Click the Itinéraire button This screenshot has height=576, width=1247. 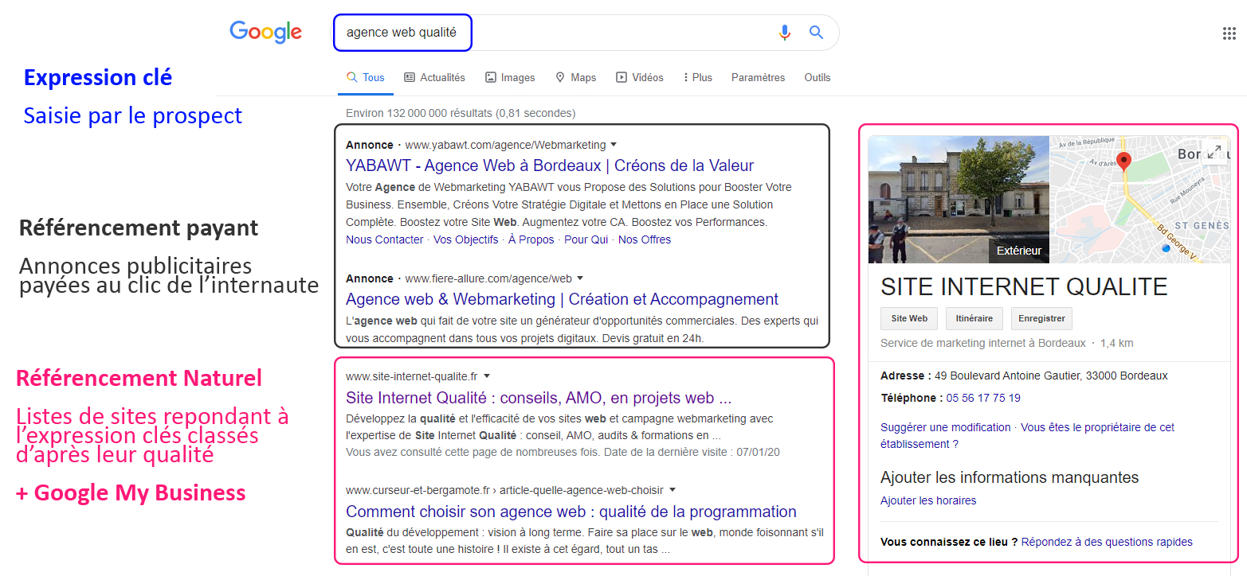(x=974, y=318)
